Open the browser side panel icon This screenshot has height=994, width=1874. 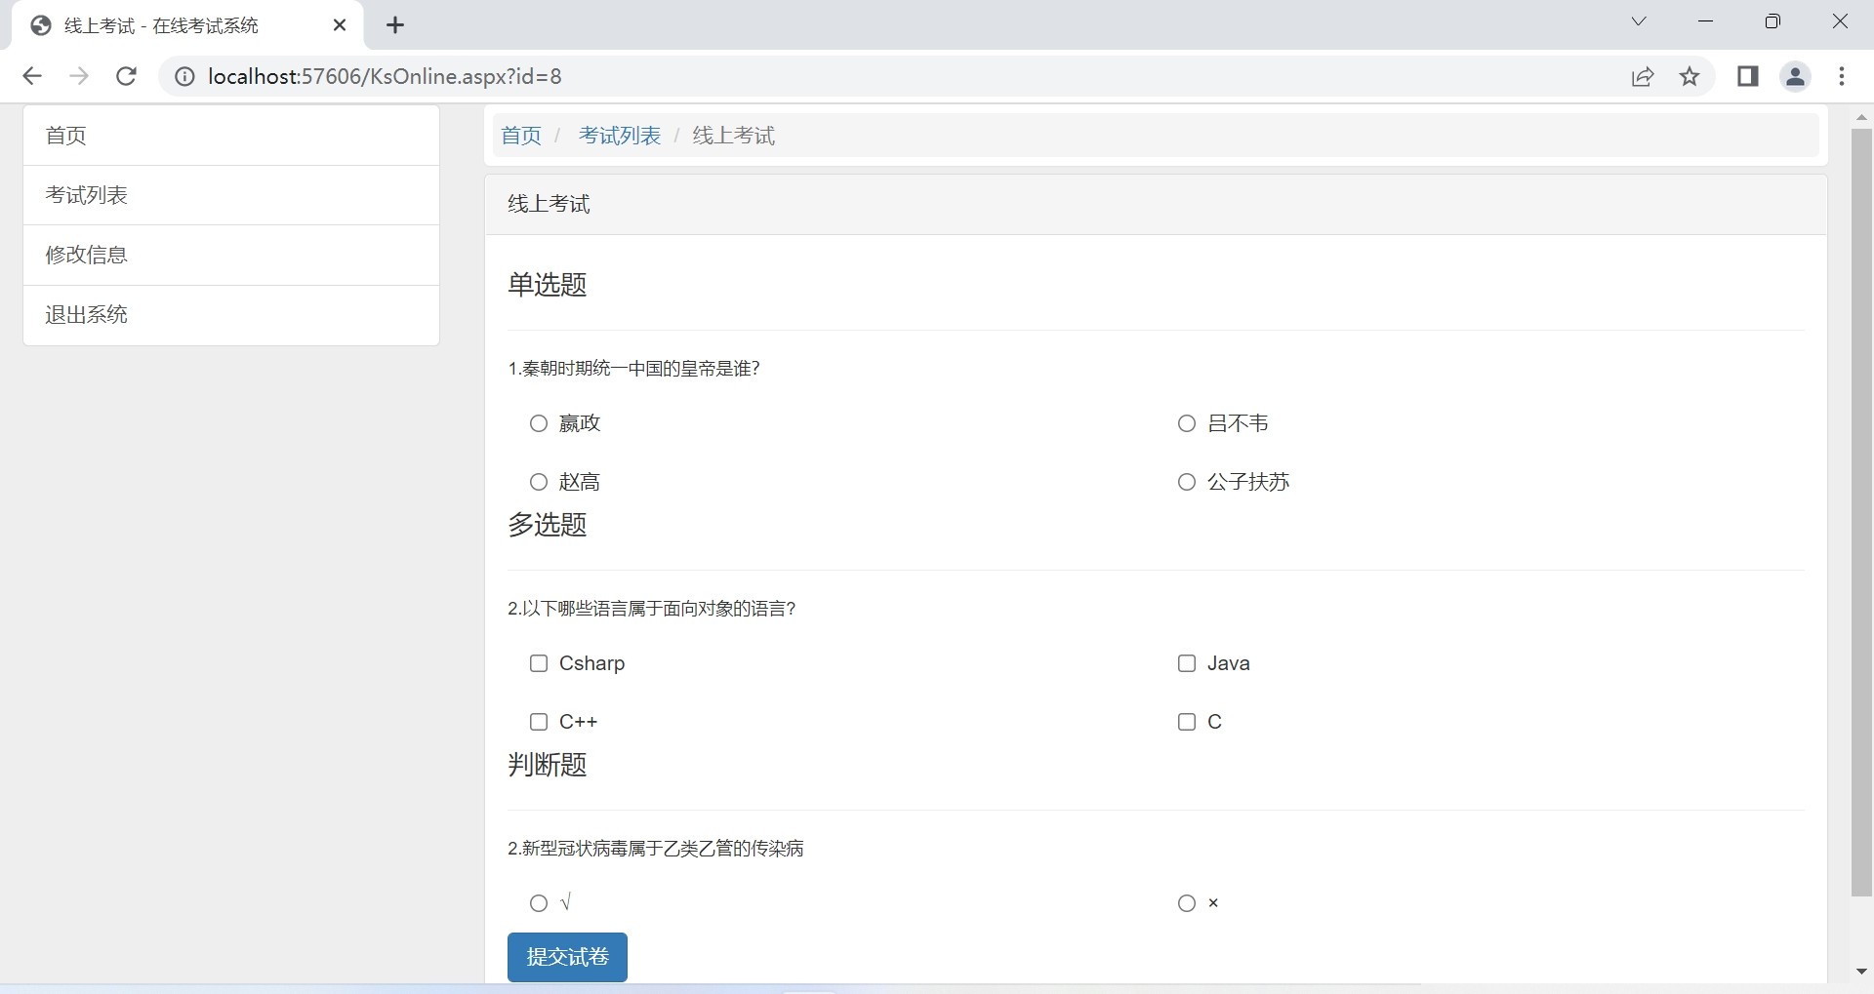(x=1747, y=76)
